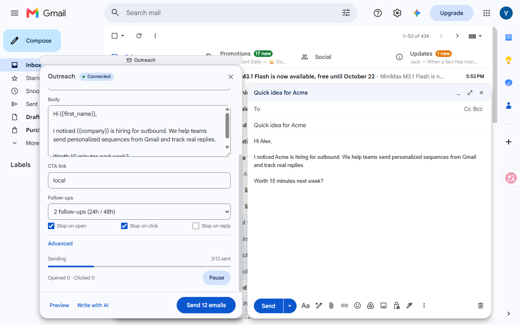Send the Quick idea for Acme email
Viewport: 520px width, 325px height.
tap(269, 306)
